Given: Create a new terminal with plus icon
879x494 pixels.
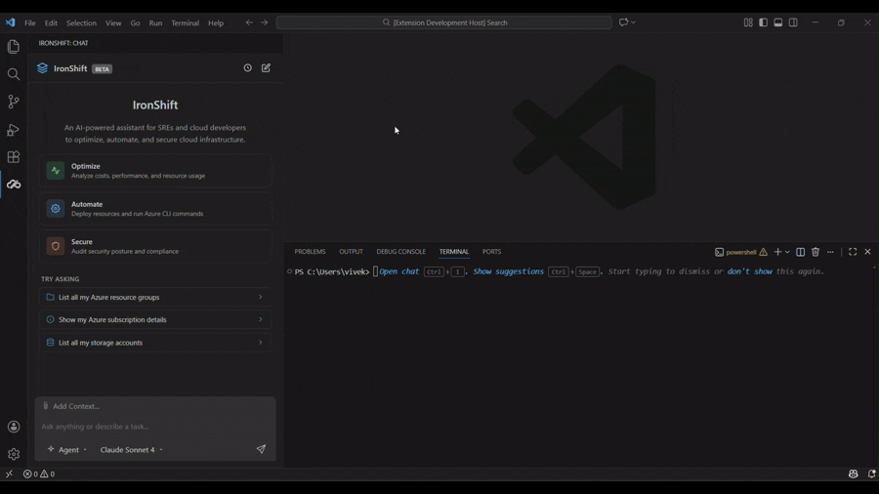Looking at the screenshot, I should pyautogui.click(x=777, y=252).
